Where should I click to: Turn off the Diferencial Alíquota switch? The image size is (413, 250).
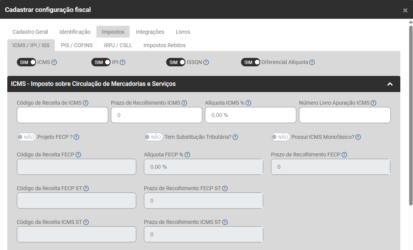point(251,62)
